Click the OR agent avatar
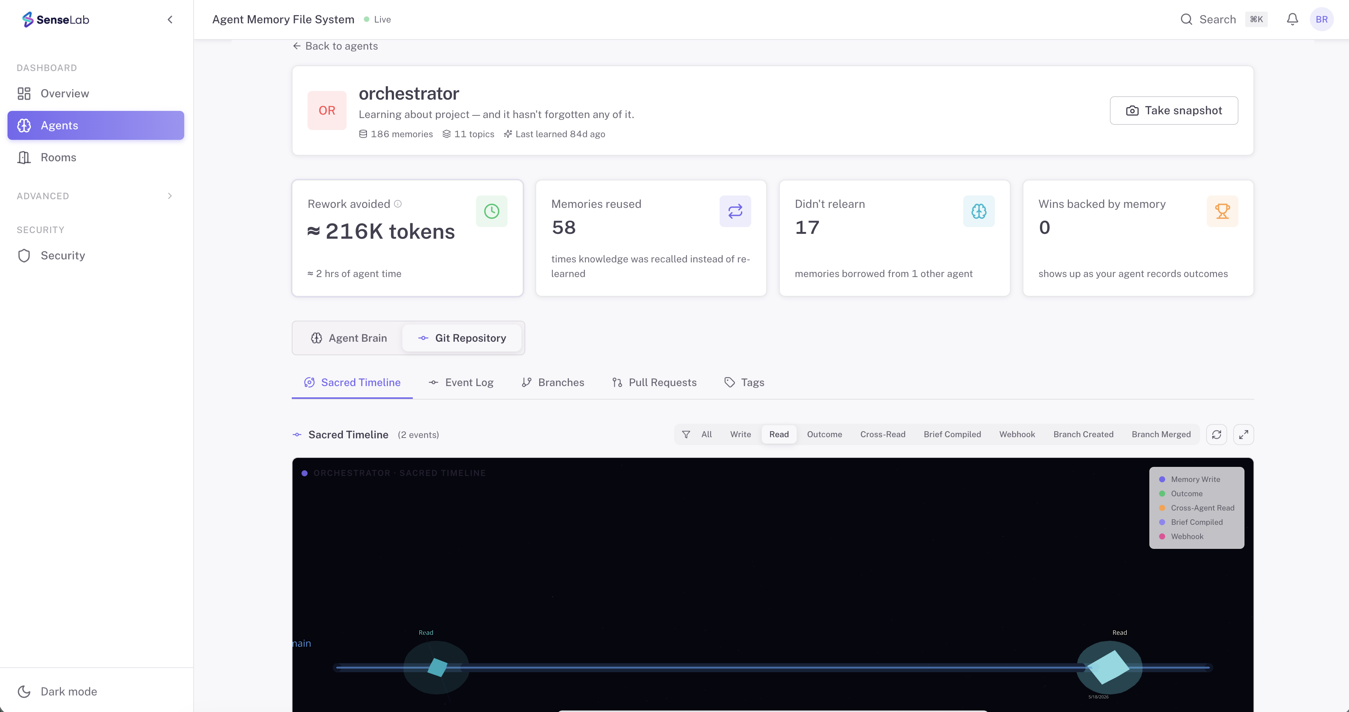The image size is (1349, 712). (327, 111)
